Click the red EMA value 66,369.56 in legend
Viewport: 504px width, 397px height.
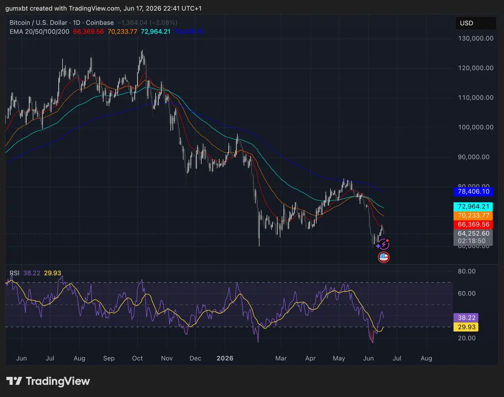click(x=88, y=31)
